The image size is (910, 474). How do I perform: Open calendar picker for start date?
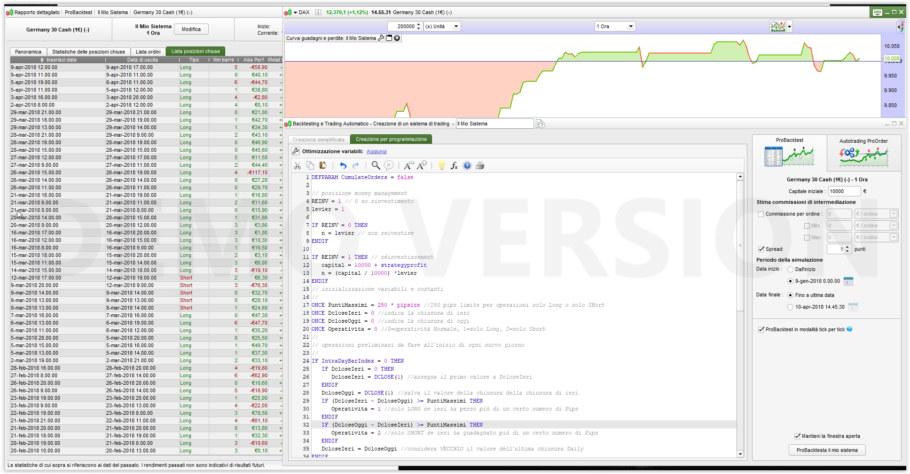pos(848,281)
